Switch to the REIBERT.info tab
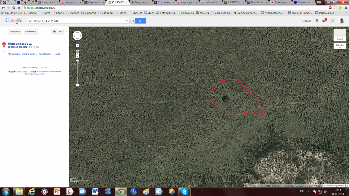The height and width of the screenshot is (196, 349). [x=234, y=2]
